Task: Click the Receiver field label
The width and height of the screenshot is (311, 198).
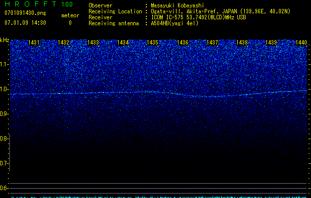Action: 100,17
